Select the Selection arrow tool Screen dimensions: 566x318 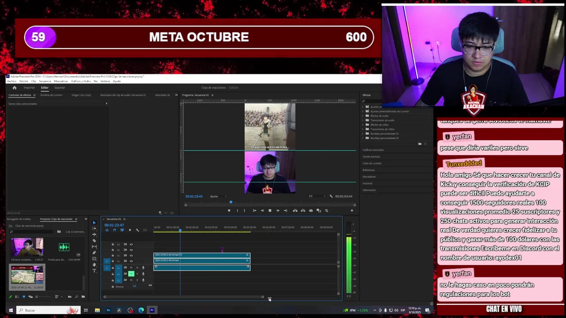(x=94, y=223)
